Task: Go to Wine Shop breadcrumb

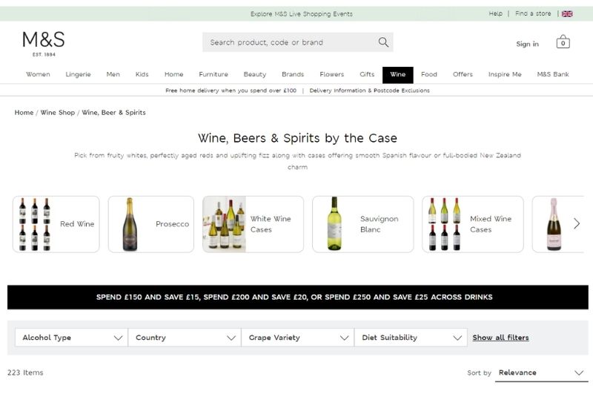Action: [58, 112]
